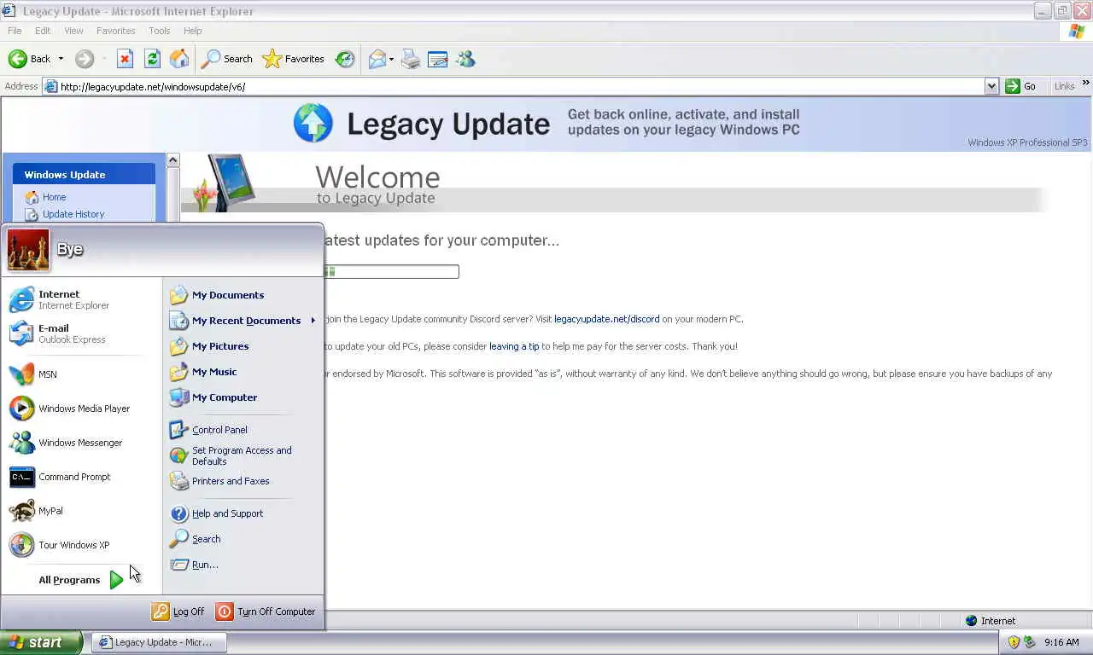
Task: Open Printers and Faxes
Action: pos(243,481)
